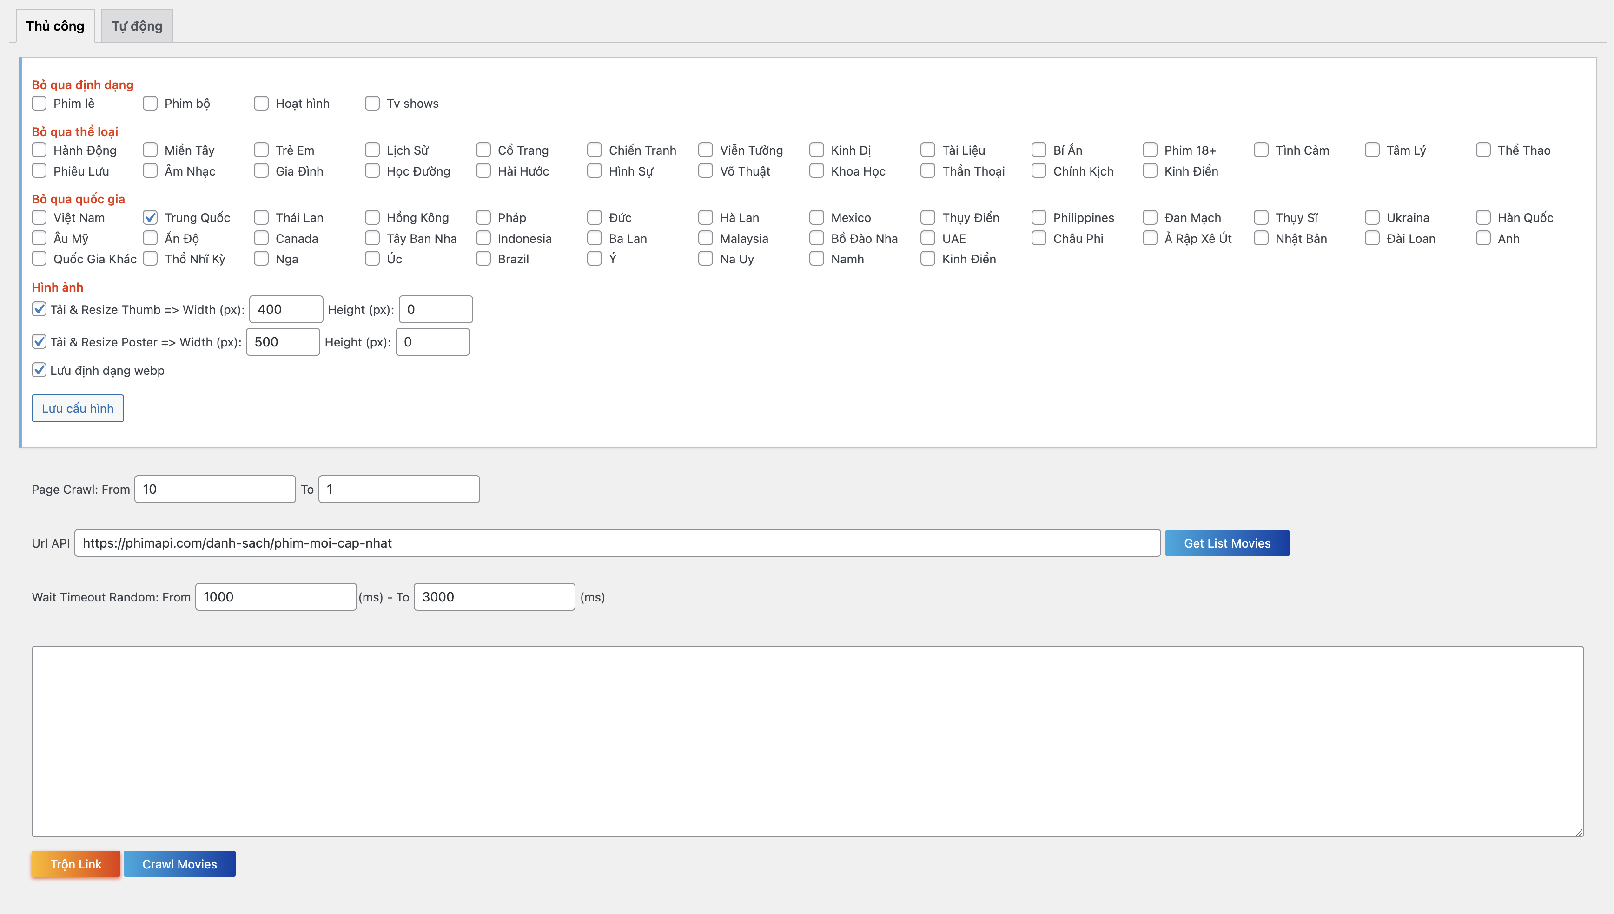Check the Hành Động genre checkbox

(39, 150)
